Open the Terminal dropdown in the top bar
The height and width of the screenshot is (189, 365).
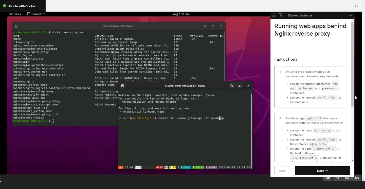(36, 14)
